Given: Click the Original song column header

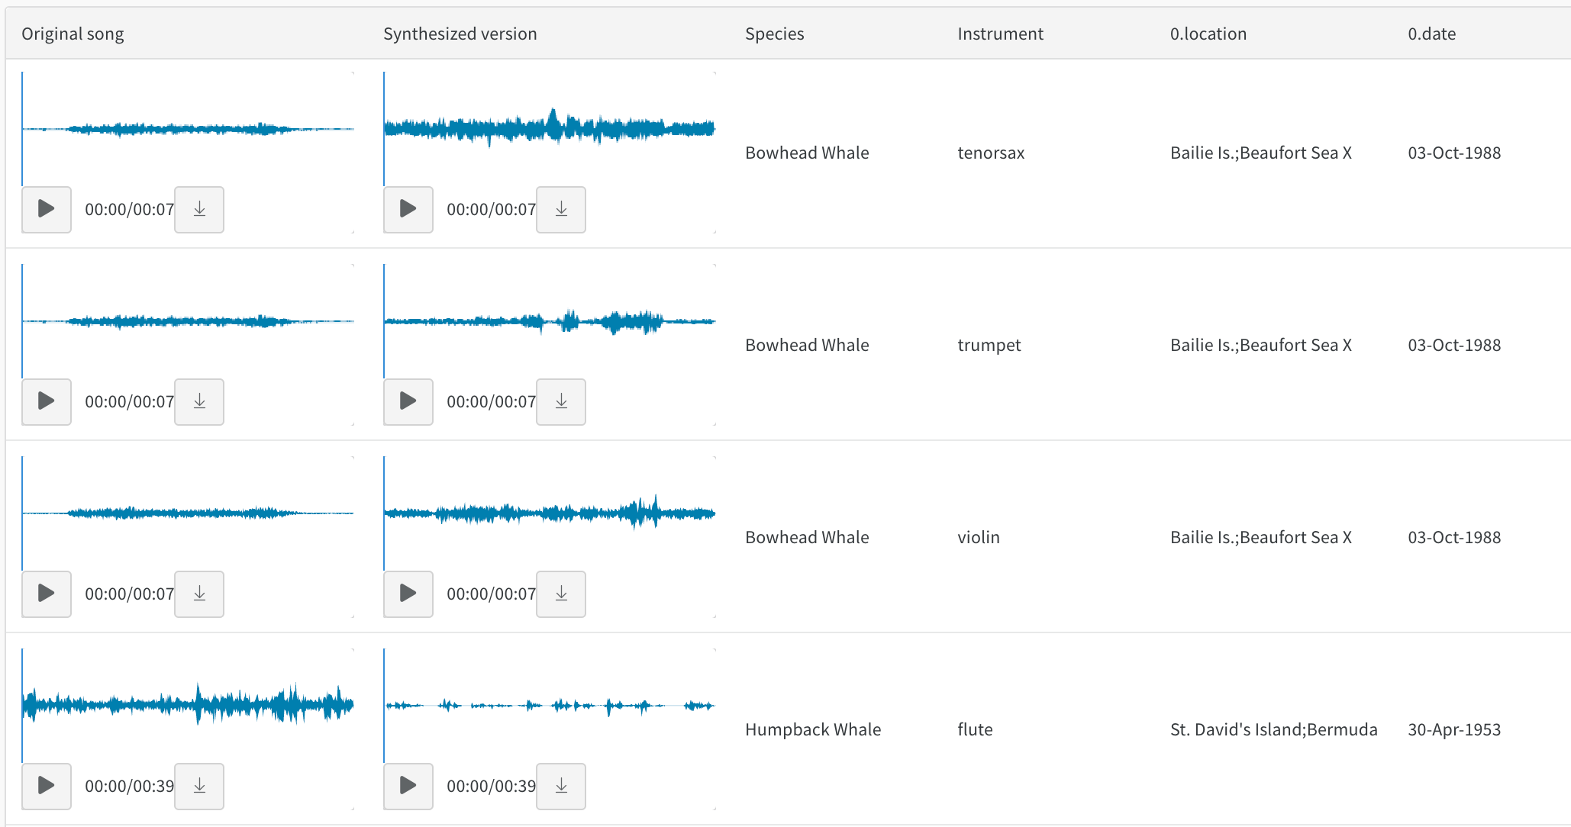Looking at the screenshot, I should pyautogui.click(x=73, y=34).
